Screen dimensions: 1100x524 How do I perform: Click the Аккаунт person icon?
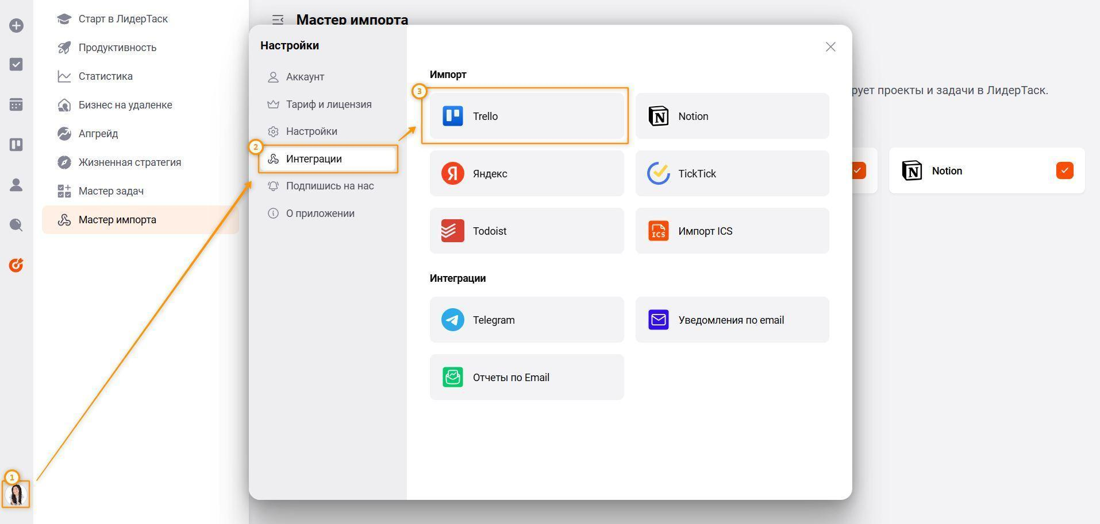(x=274, y=77)
